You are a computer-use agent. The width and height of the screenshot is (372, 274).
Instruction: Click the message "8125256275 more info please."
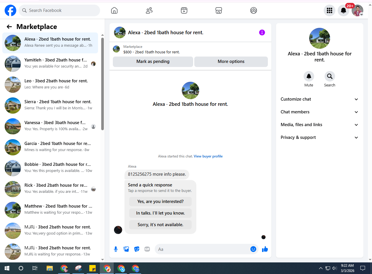(157, 174)
